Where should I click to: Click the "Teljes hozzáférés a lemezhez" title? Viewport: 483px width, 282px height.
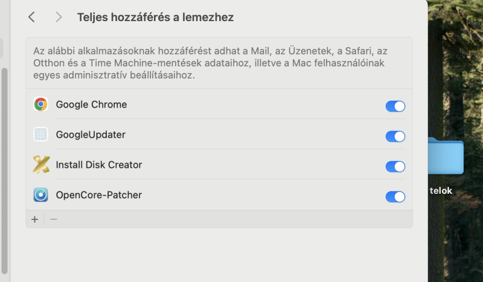(x=155, y=18)
